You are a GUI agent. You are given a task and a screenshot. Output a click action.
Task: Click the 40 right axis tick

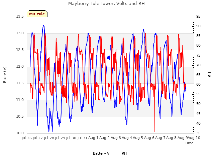(198, 123)
